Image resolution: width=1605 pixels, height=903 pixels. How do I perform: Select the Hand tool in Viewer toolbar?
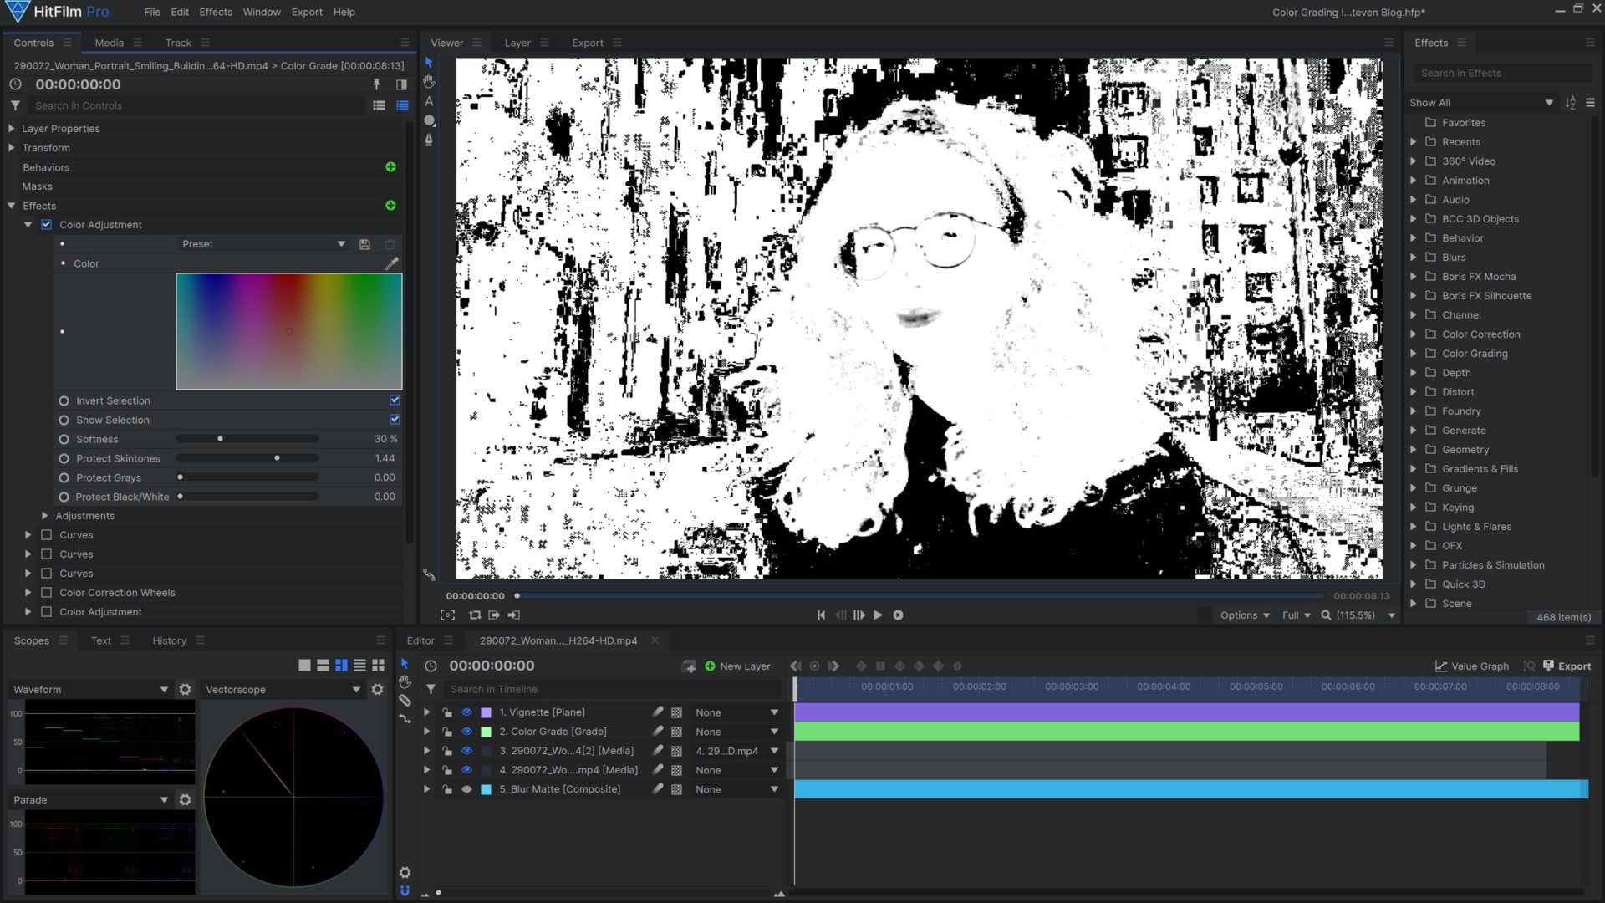pos(429,81)
